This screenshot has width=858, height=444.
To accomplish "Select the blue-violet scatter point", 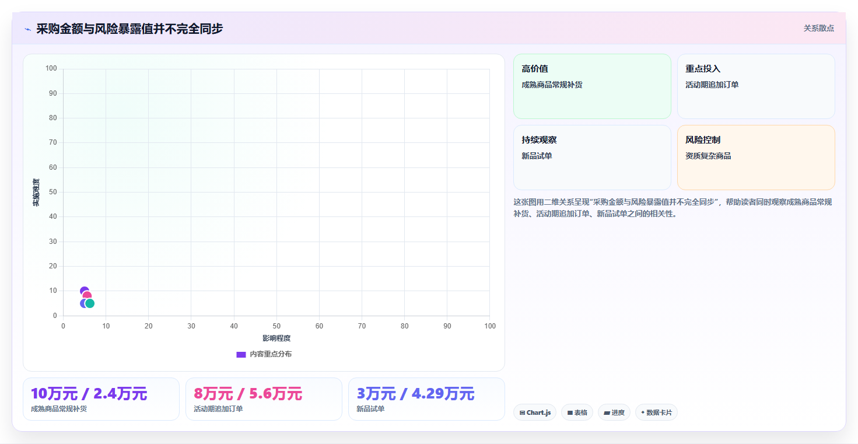I will pyautogui.click(x=83, y=303).
